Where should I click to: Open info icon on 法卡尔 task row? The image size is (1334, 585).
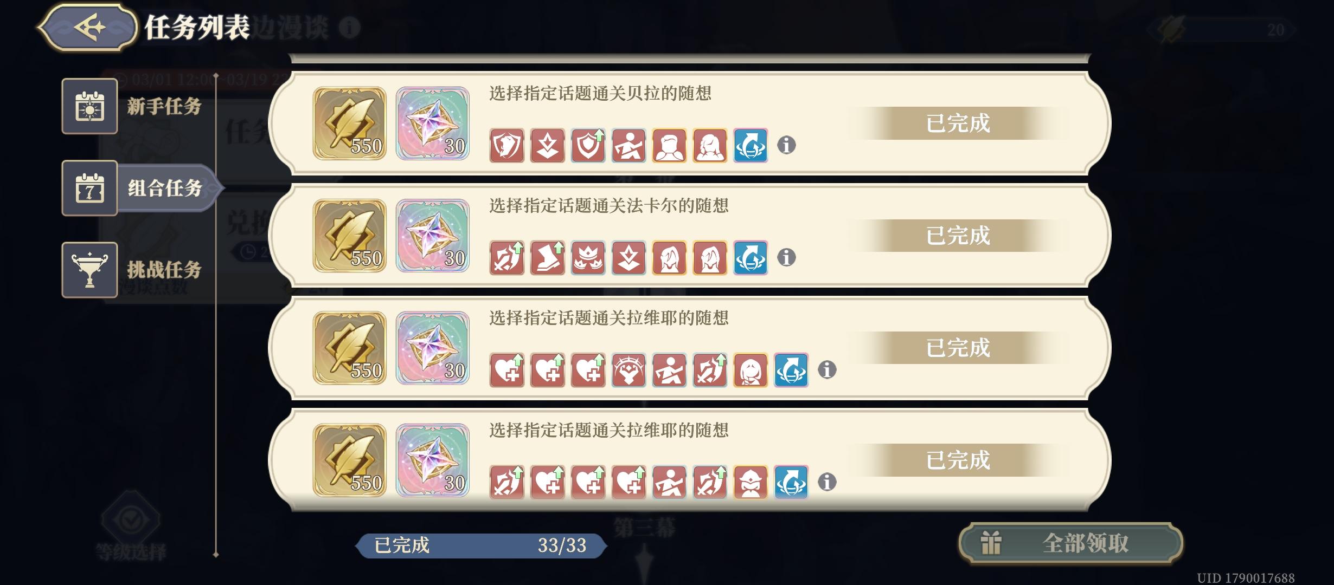tap(786, 257)
